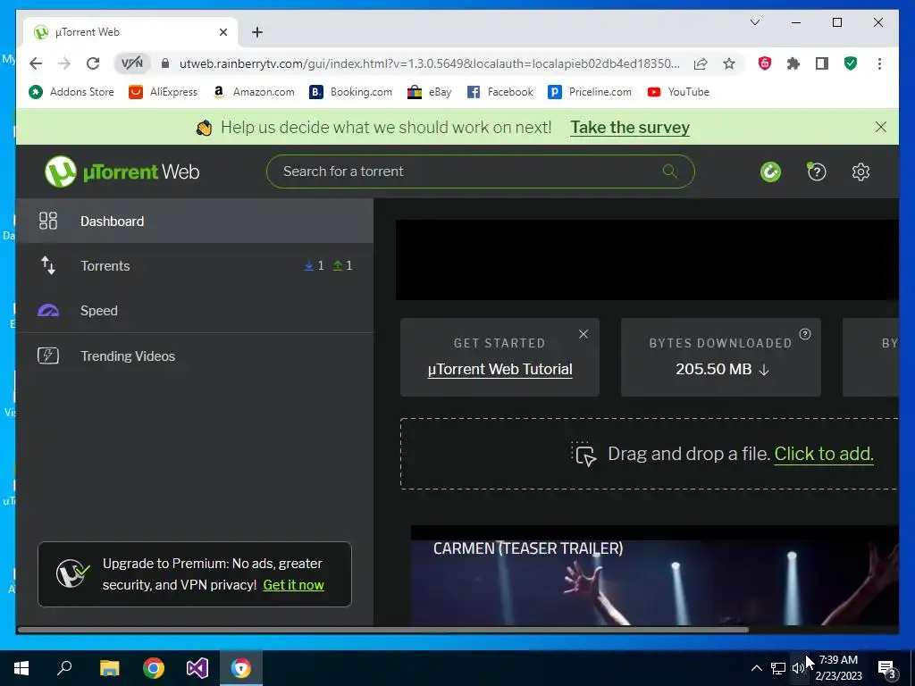Click the volume speaker tray icon
The width and height of the screenshot is (915, 686).
tap(798, 668)
